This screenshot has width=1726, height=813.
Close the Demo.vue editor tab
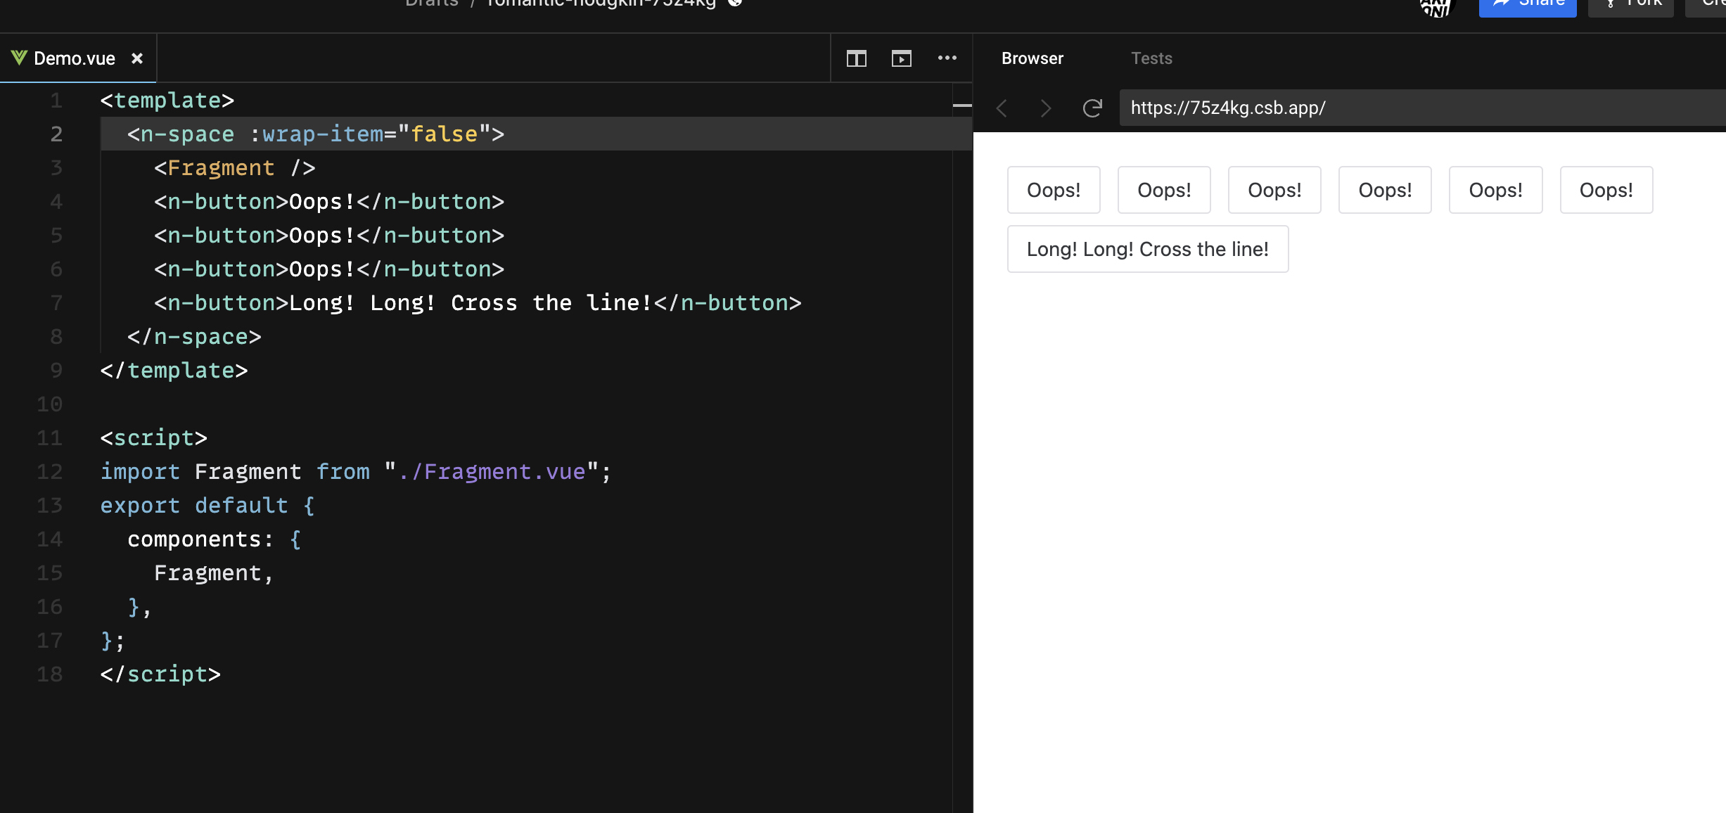click(x=137, y=58)
